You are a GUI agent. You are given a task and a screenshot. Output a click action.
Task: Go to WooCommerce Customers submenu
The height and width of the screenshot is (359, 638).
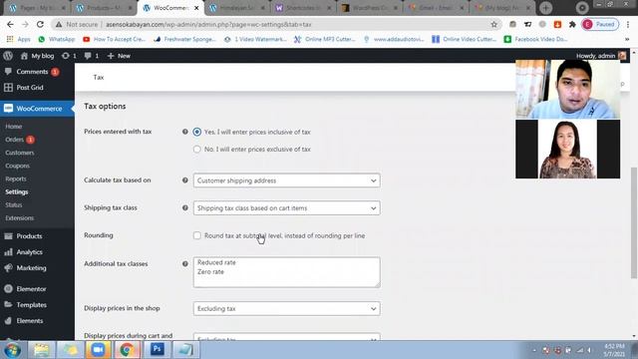coord(20,153)
